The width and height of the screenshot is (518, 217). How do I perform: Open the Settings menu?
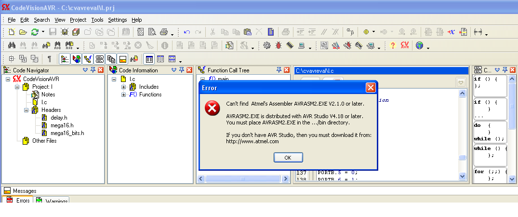click(x=118, y=20)
